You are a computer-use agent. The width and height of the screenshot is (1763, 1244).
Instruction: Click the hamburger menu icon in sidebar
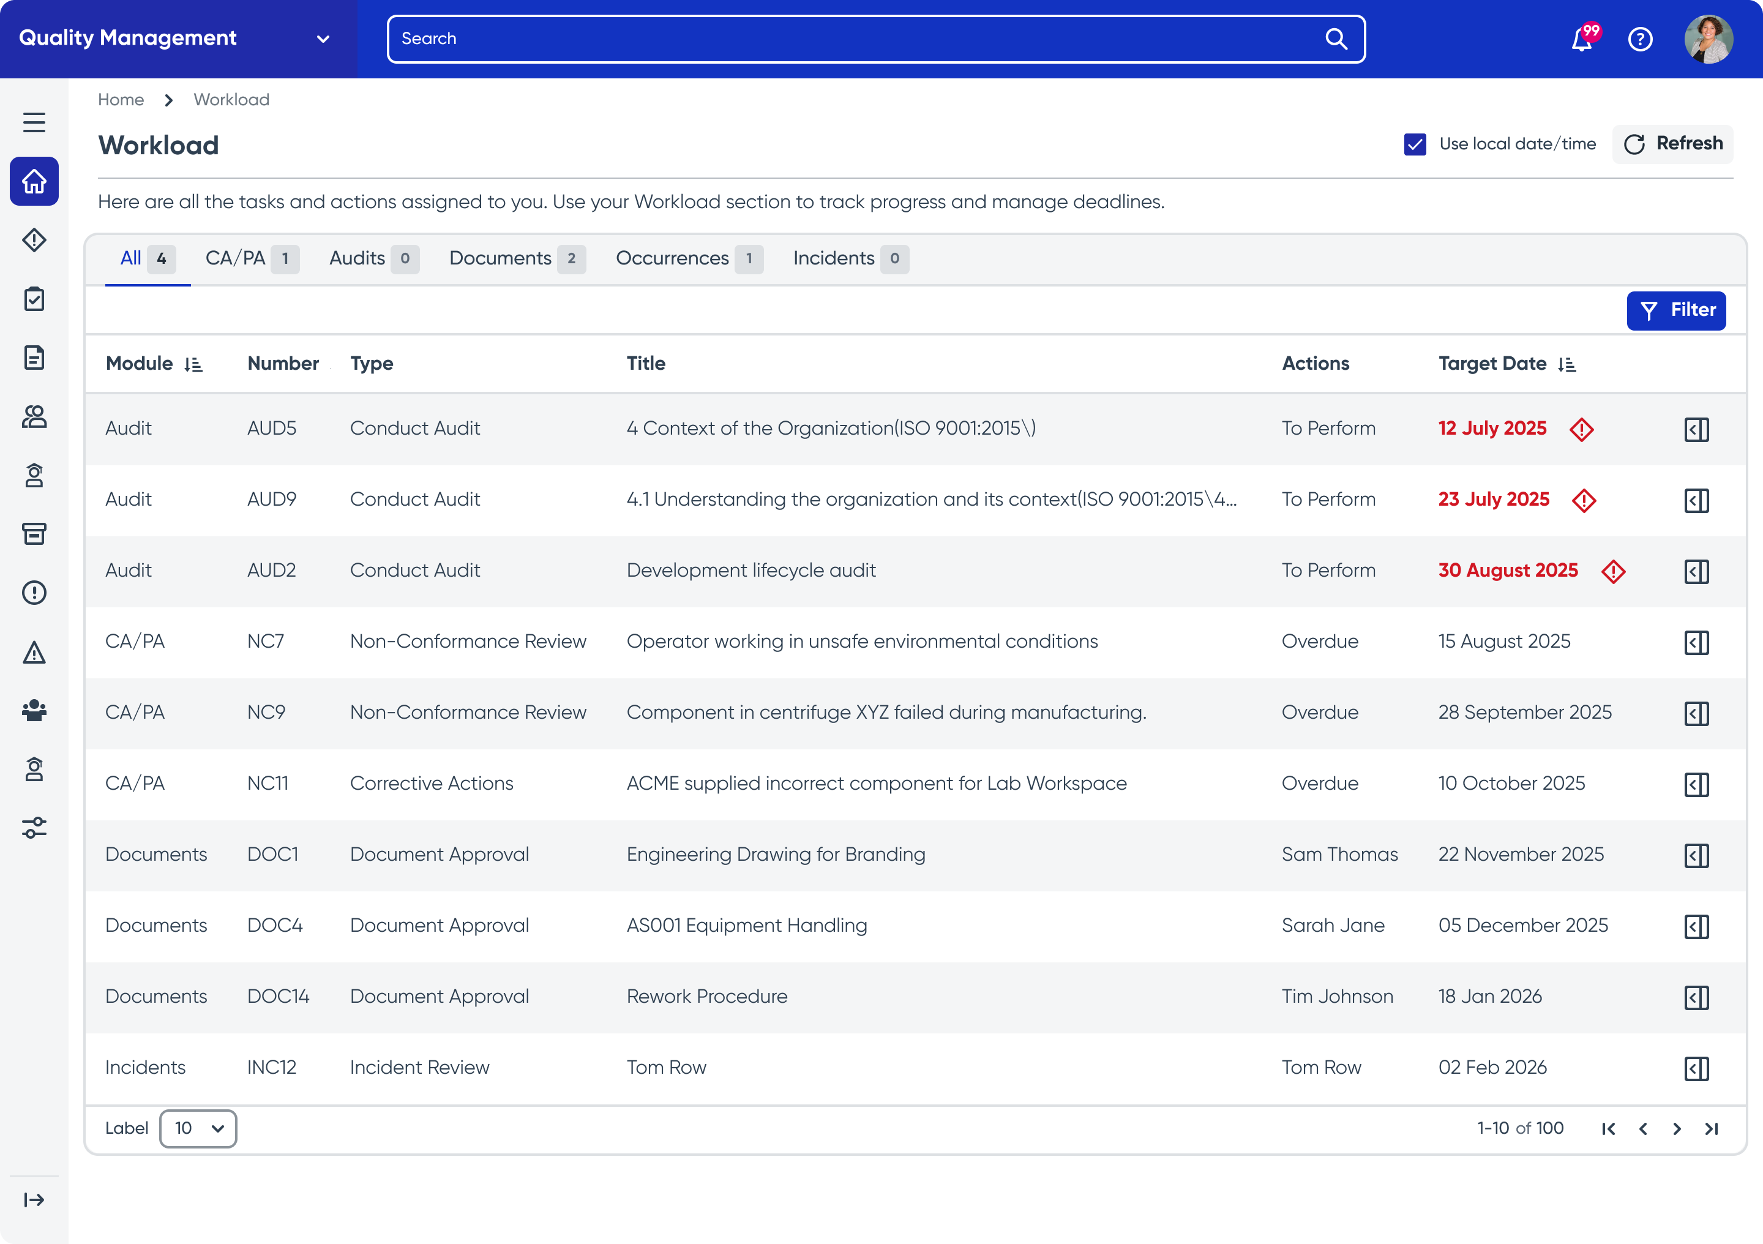34,122
